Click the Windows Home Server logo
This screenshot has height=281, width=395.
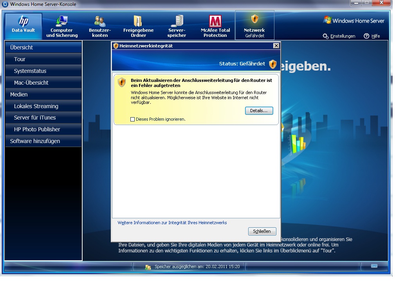point(354,20)
